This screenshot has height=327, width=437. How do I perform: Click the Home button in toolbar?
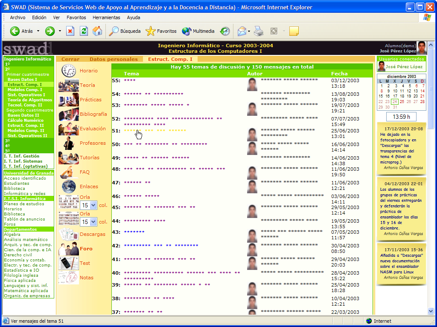click(x=97, y=31)
